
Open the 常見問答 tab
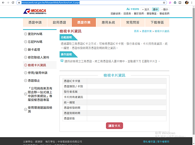(133, 22)
